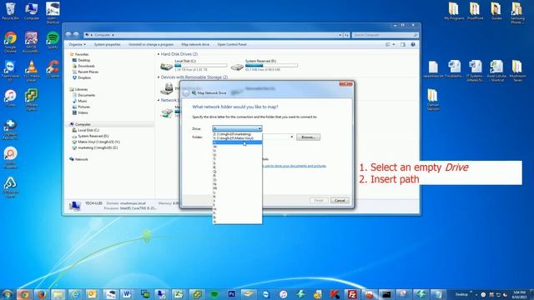Screen dimensions: 534x300
Task: Click Map network drive in Explorer toolbar
Action: tap(195, 44)
